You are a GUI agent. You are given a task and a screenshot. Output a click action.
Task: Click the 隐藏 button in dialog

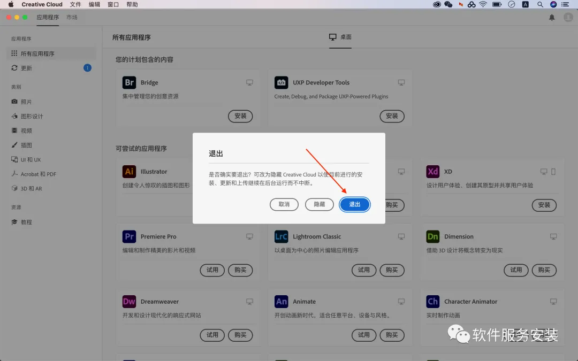[x=320, y=204]
